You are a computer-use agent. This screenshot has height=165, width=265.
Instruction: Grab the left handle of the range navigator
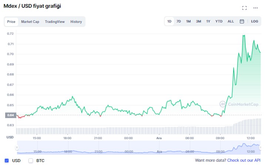[17, 148]
